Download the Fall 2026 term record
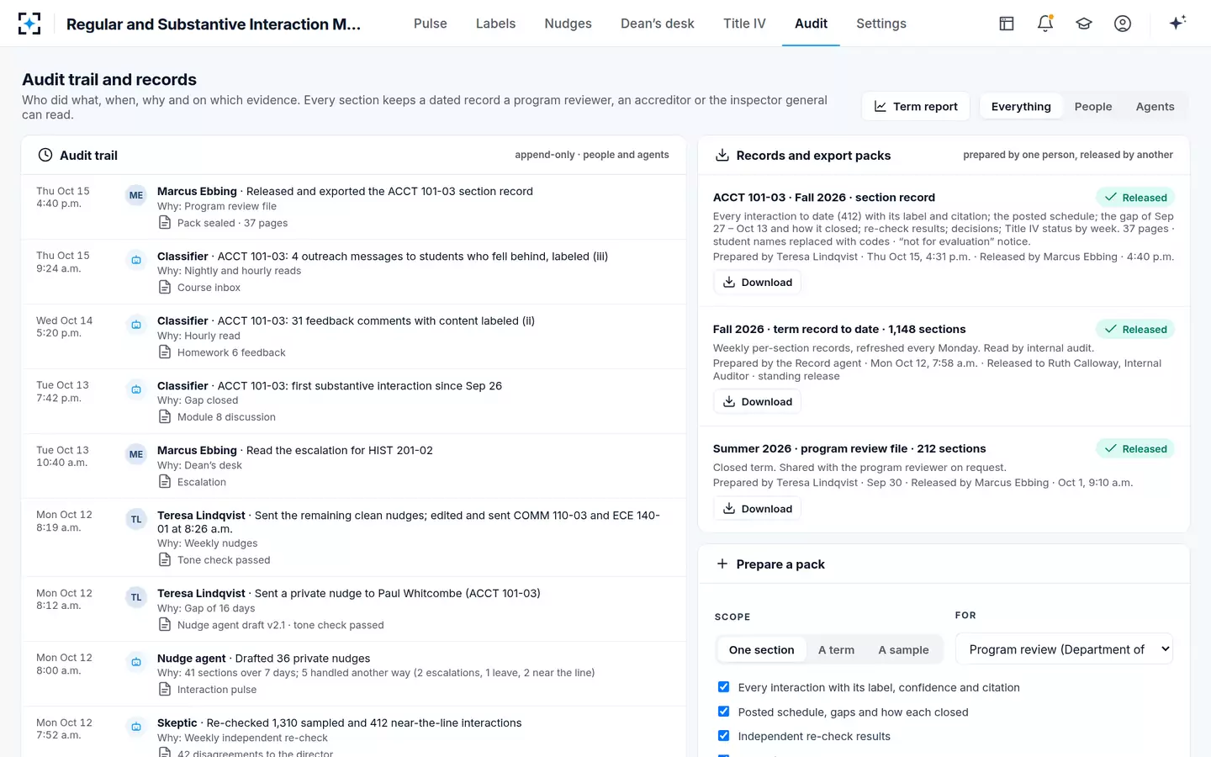The width and height of the screenshot is (1211, 757). (757, 402)
